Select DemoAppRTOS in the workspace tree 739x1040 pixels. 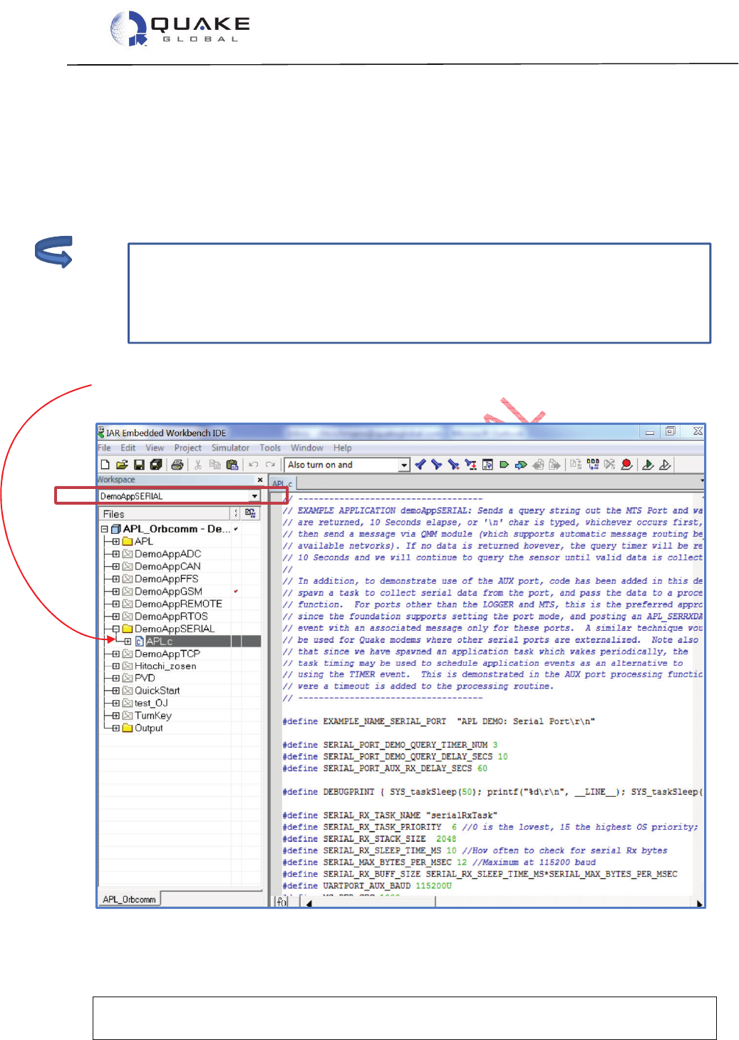click(x=171, y=617)
